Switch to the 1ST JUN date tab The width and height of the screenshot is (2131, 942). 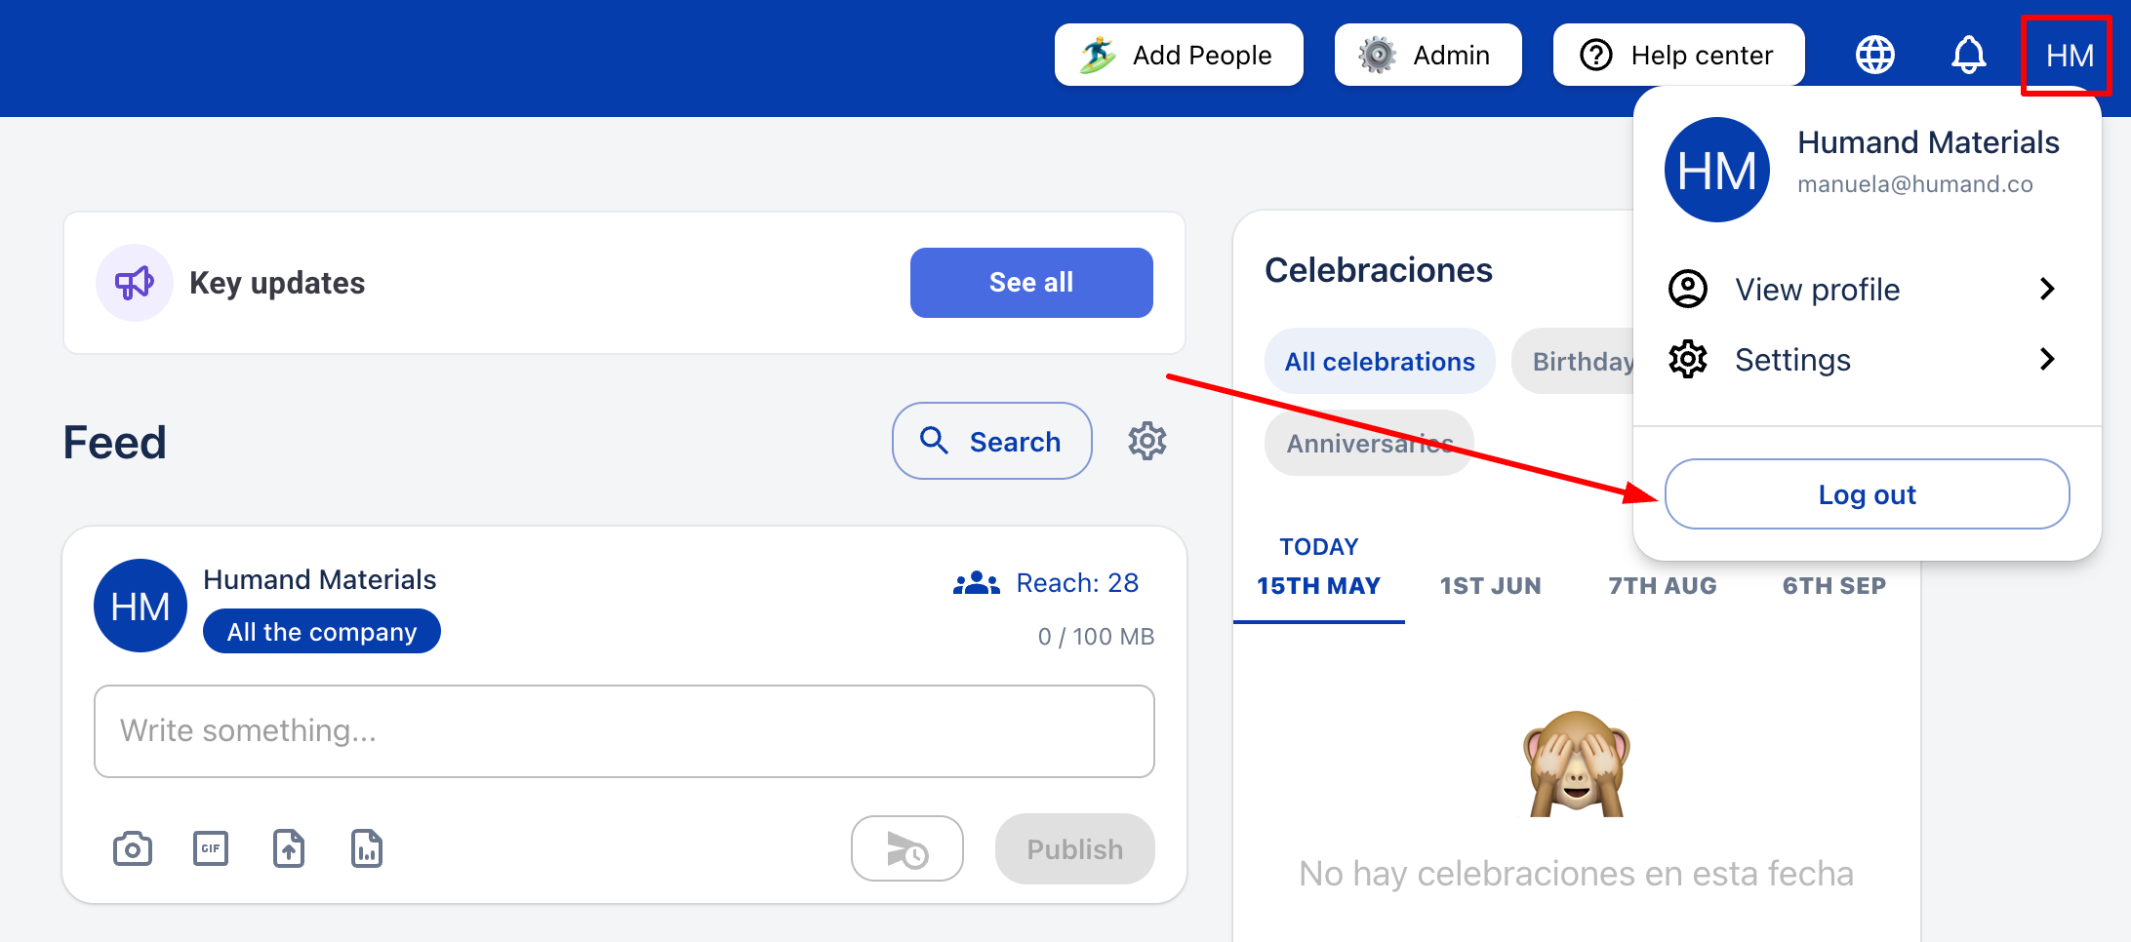pos(1490,586)
